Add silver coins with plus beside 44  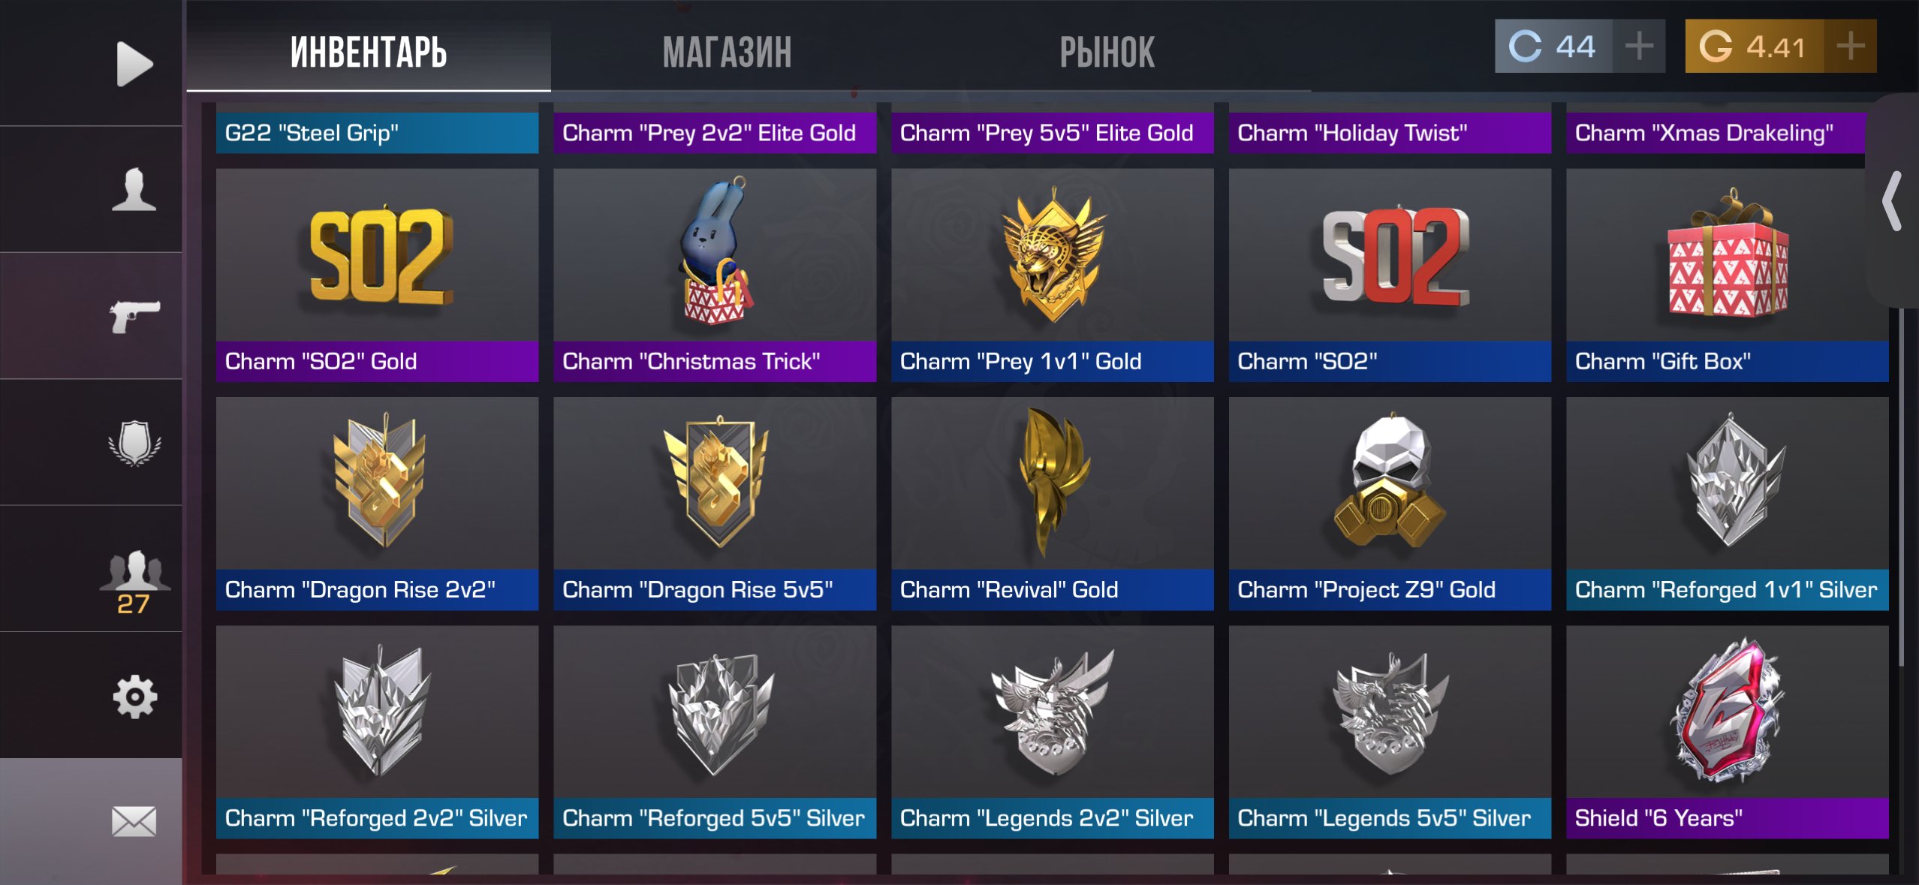(1639, 47)
